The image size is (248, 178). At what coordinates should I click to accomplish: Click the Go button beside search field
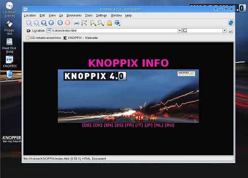231,31
